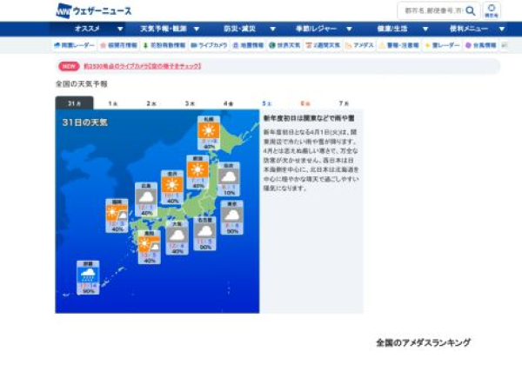Open the アメダス shortcut in sub navigation
The width and height of the screenshot is (522, 391).
[x=359, y=45]
